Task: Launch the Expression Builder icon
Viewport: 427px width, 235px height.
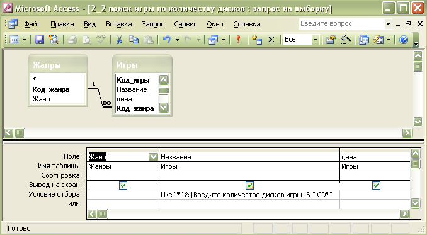Action: 345,40
